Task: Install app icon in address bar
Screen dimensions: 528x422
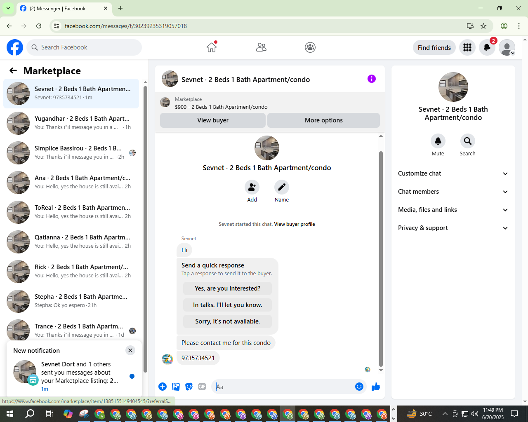Action: [x=470, y=26]
